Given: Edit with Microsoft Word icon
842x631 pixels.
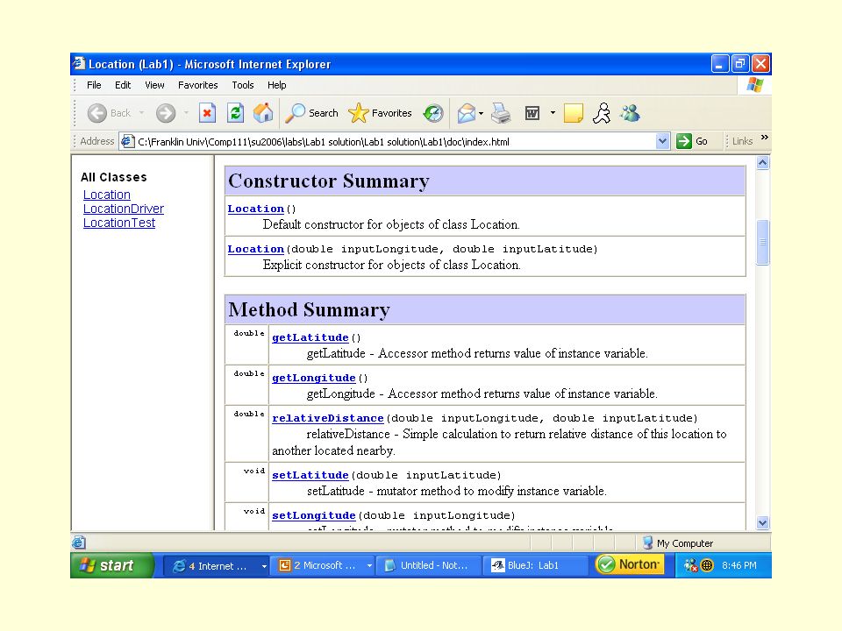Looking at the screenshot, I should pos(532,113).
